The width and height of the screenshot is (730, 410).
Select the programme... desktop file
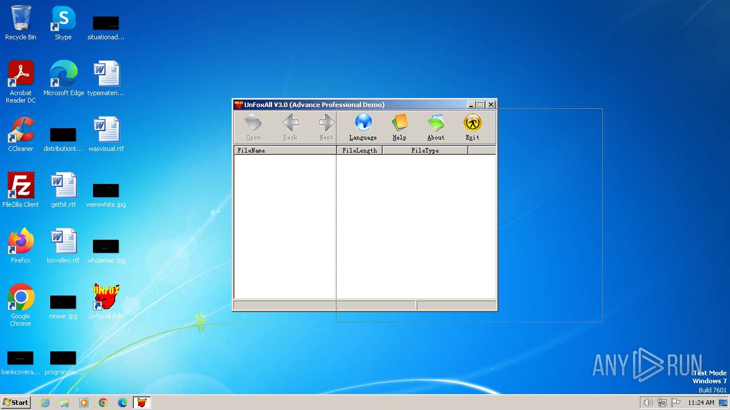(x=63, y=362)
